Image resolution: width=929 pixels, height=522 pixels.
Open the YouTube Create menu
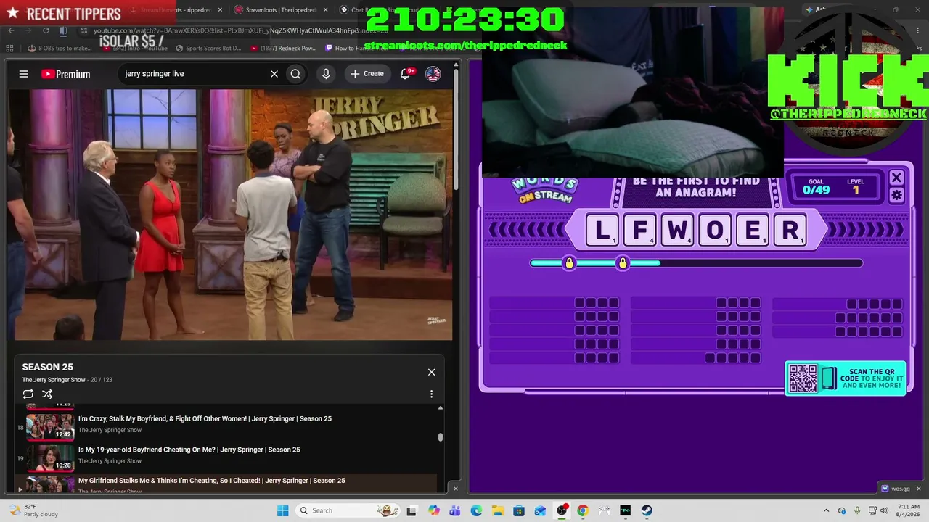(367, 74)
